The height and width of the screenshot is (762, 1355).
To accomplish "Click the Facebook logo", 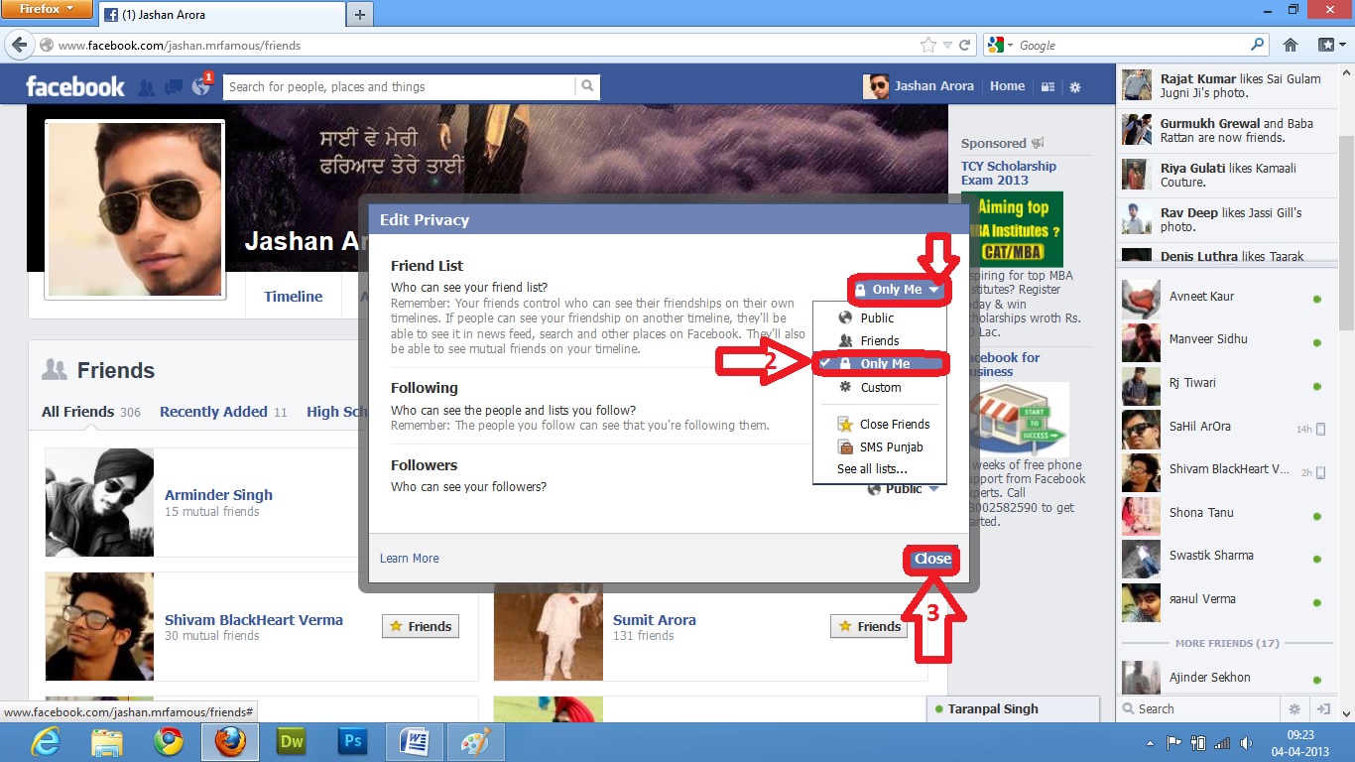I will [x=75, y=86].
